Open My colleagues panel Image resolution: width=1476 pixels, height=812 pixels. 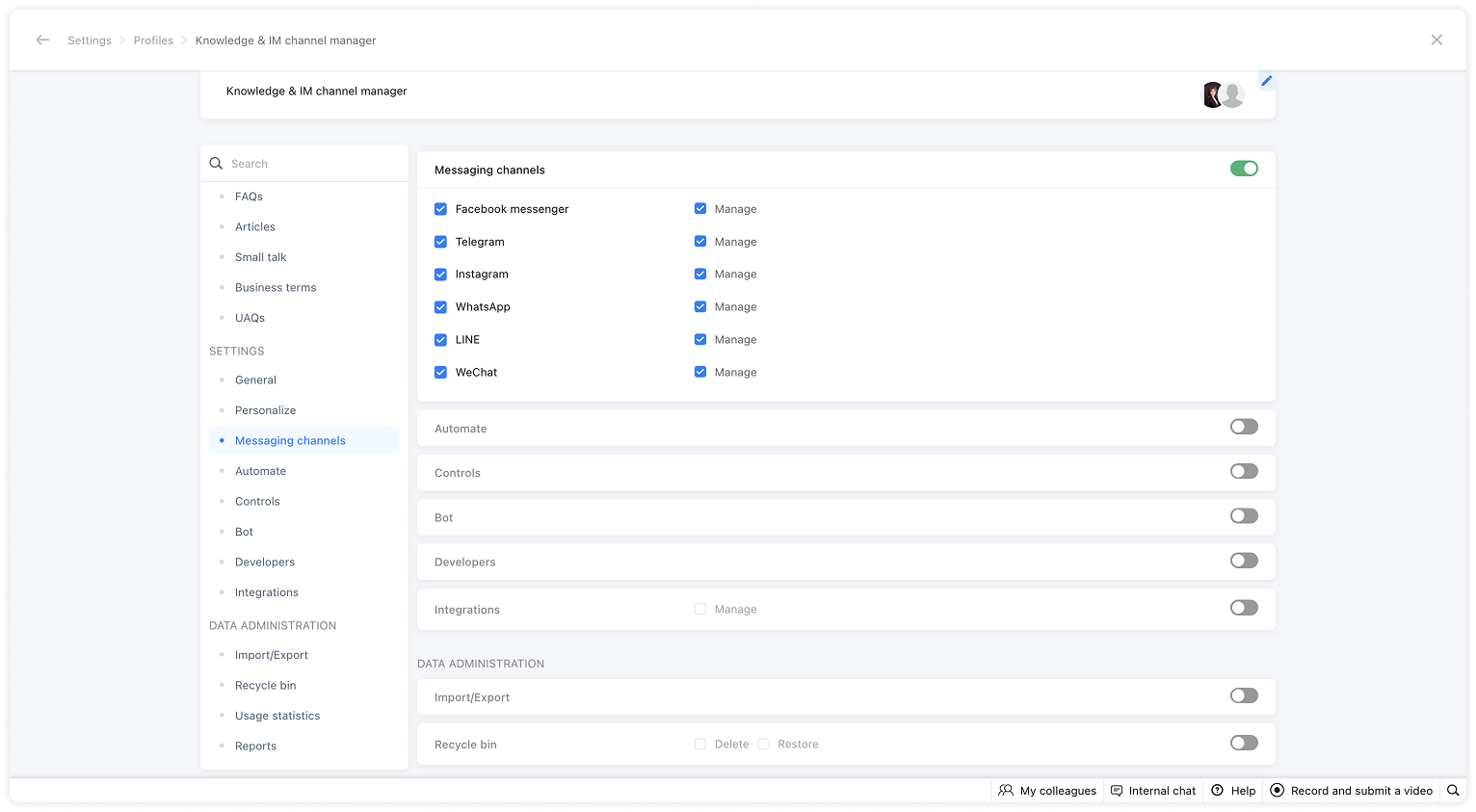[1047, 791]
